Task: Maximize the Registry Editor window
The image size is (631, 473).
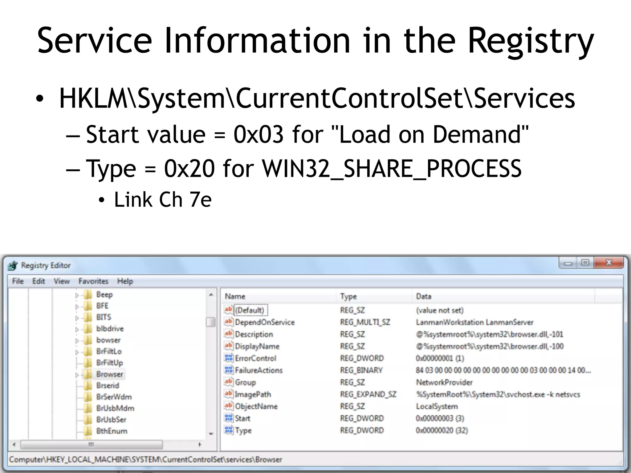Action: tap(585, 263)
